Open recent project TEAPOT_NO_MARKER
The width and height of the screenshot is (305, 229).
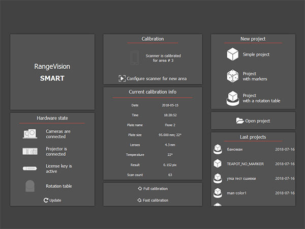click(x=245, y=164)
